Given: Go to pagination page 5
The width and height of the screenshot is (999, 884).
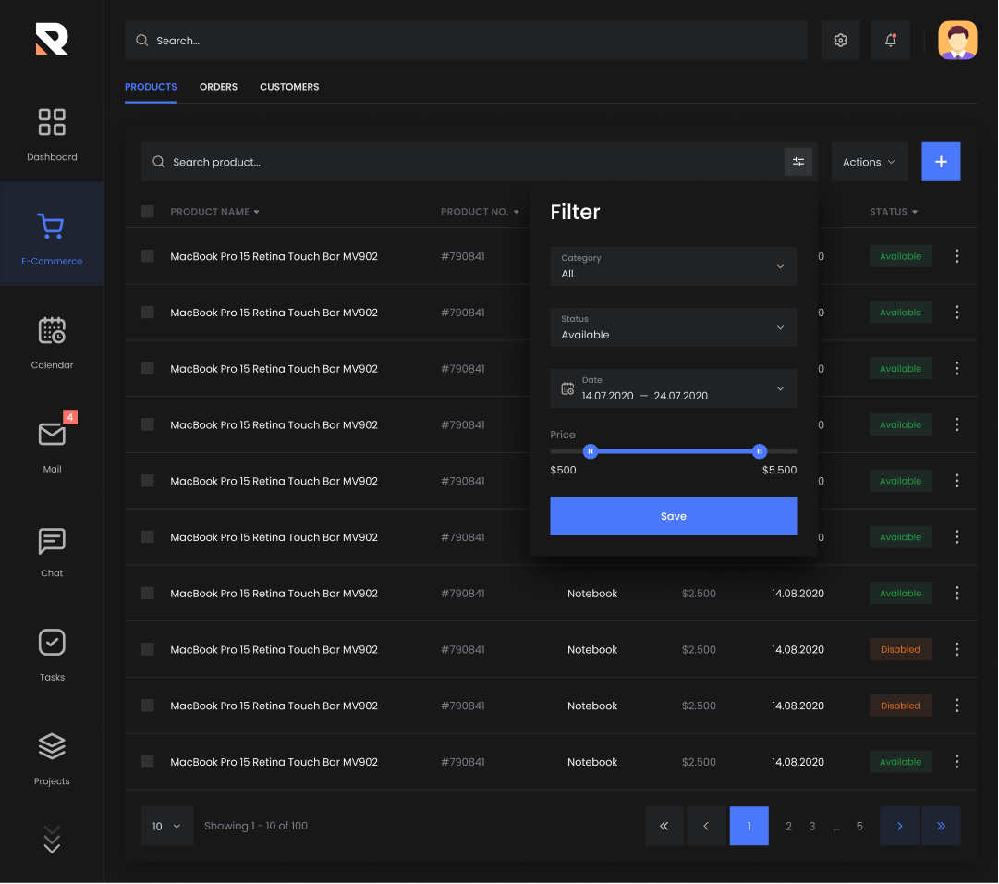Looking at the screenshot, I should pos(859,826).
